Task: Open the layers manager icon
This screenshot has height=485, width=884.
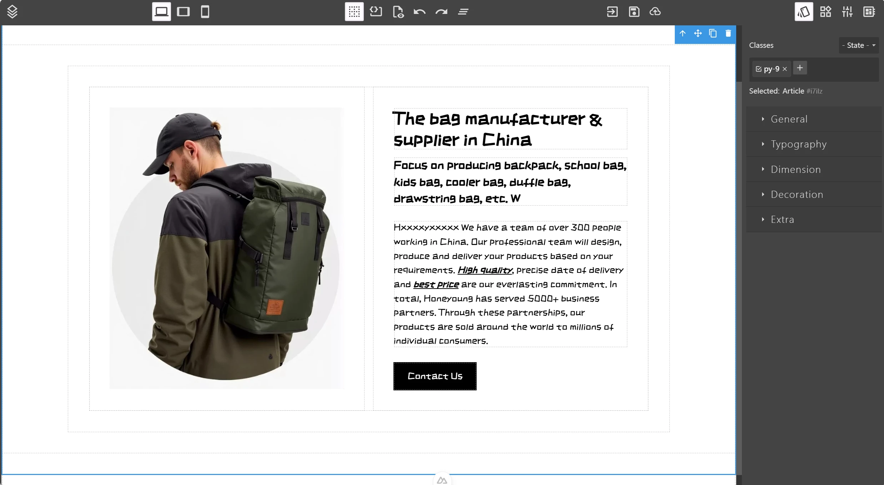Action: (x=12, y=12)
